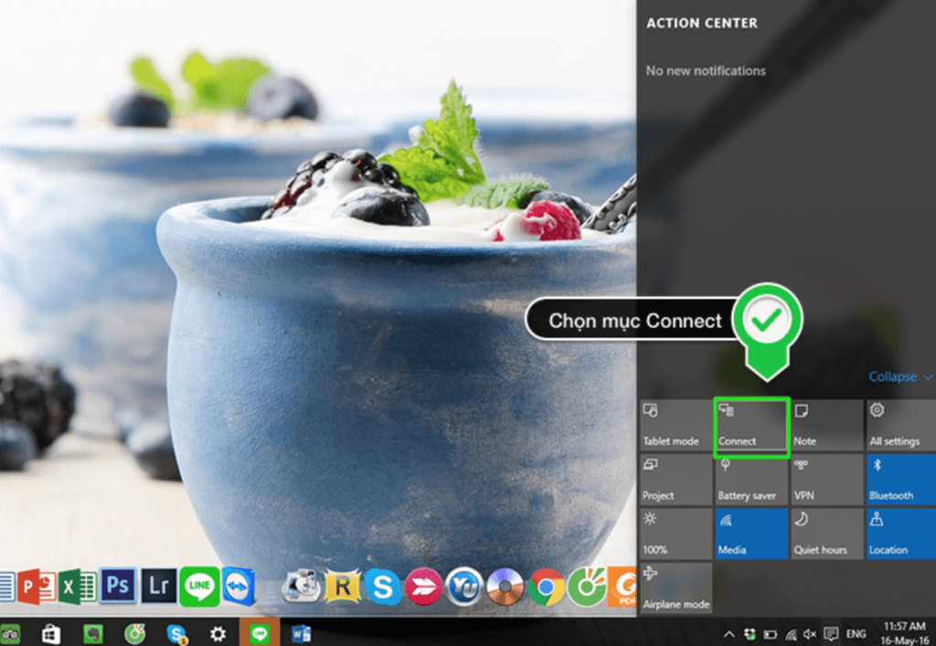Enable Airplane mode tile

(x=675, y=588)
